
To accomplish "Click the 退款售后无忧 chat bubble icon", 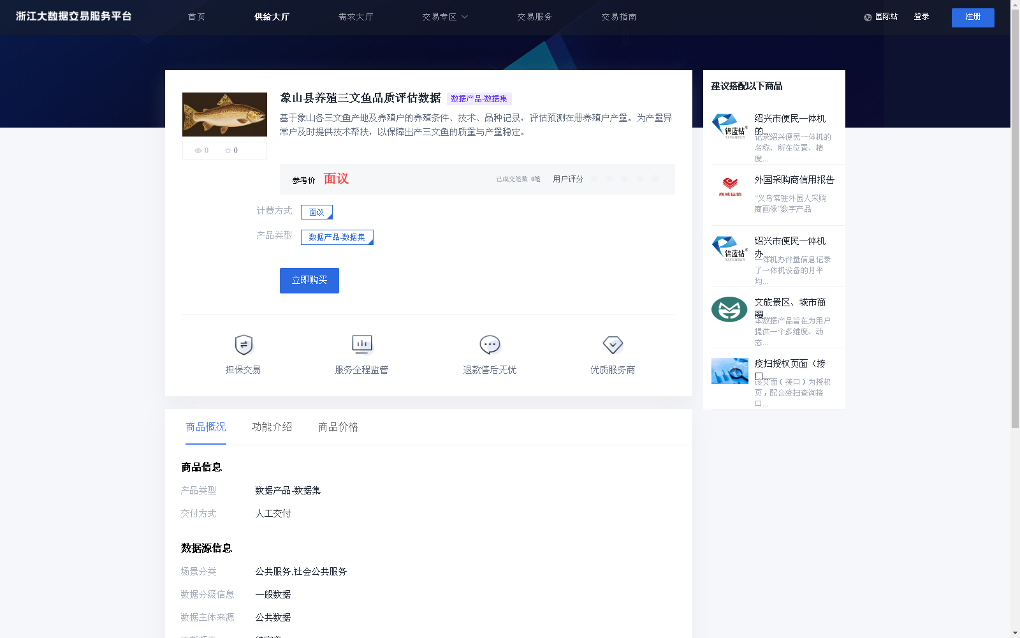I will (490, 345).
